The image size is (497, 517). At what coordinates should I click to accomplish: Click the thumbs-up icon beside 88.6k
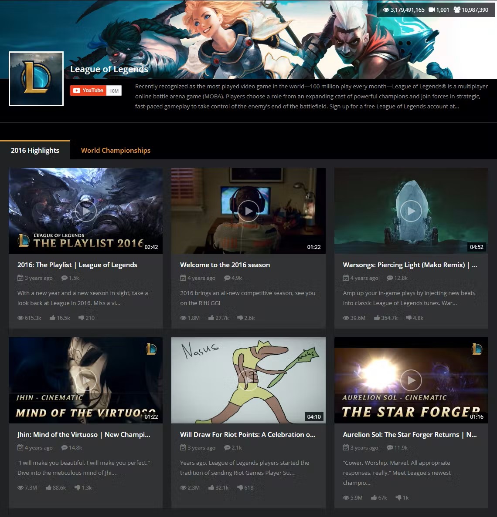[48, 487]
